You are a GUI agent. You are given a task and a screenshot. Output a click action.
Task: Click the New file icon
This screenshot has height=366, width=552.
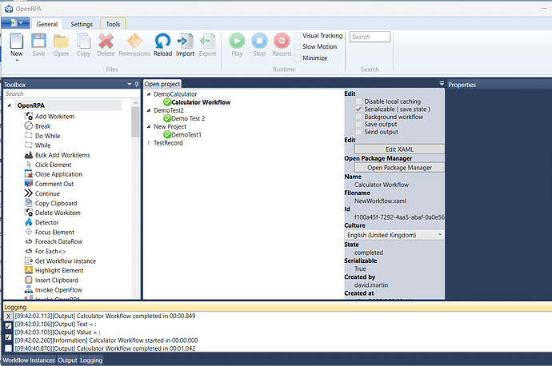click(x=17, y=42)
